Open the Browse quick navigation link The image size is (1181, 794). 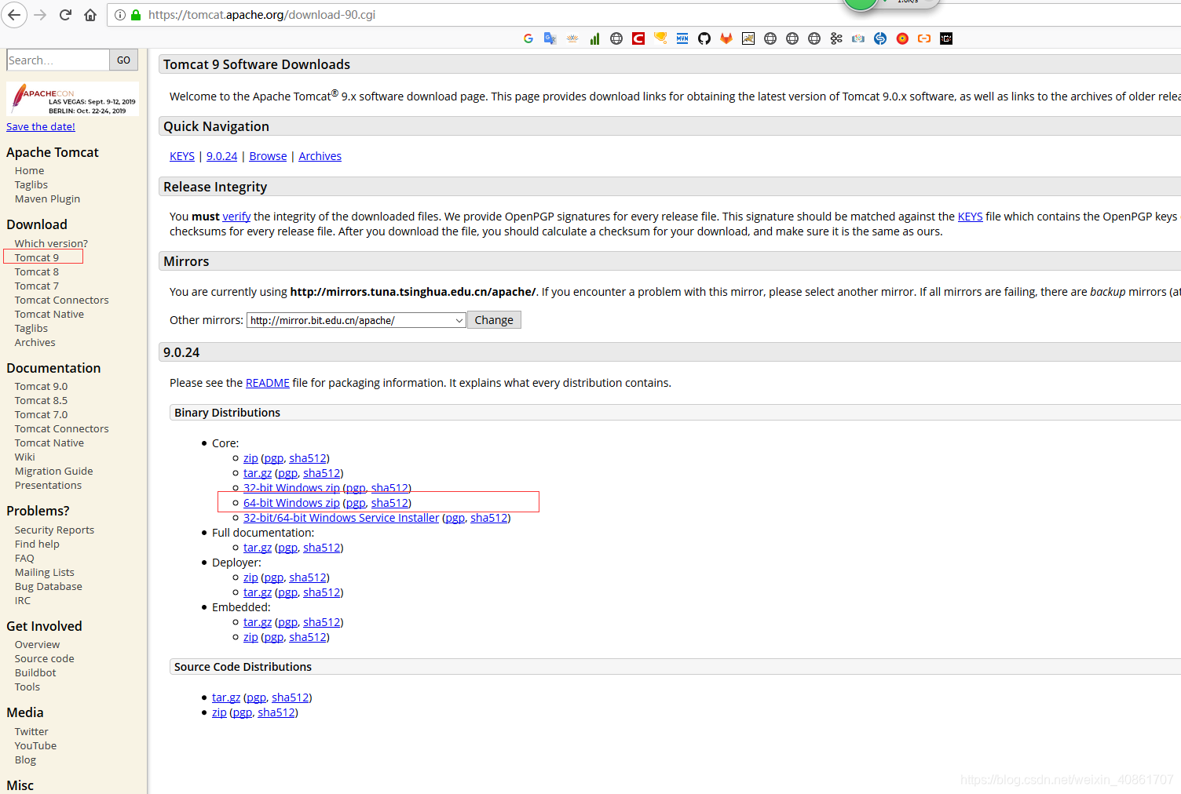pos(268,156)
